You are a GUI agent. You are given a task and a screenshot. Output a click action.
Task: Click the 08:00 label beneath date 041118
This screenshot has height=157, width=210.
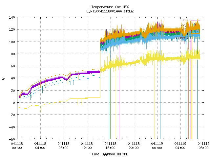pos(63,148)
